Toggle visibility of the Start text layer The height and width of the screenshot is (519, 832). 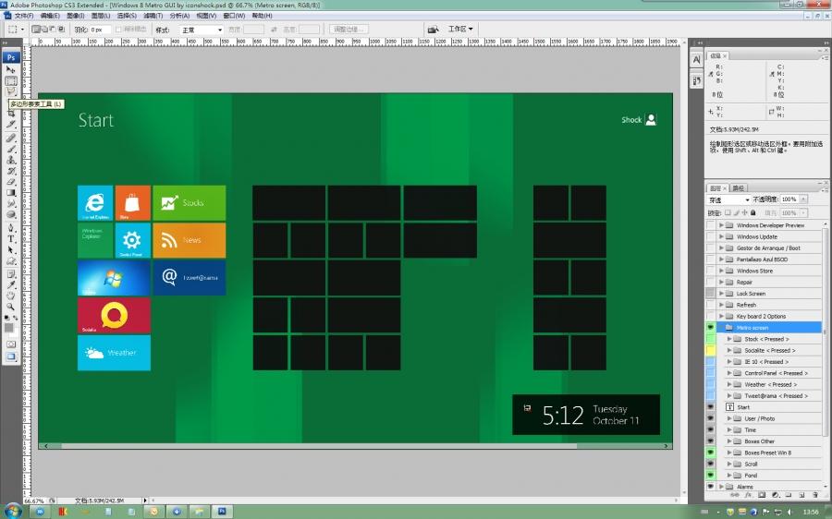tap(710, 407)
